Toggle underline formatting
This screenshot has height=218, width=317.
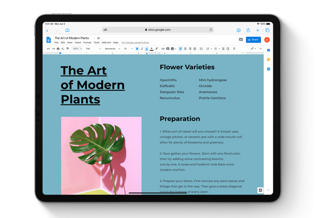point(146,49)
